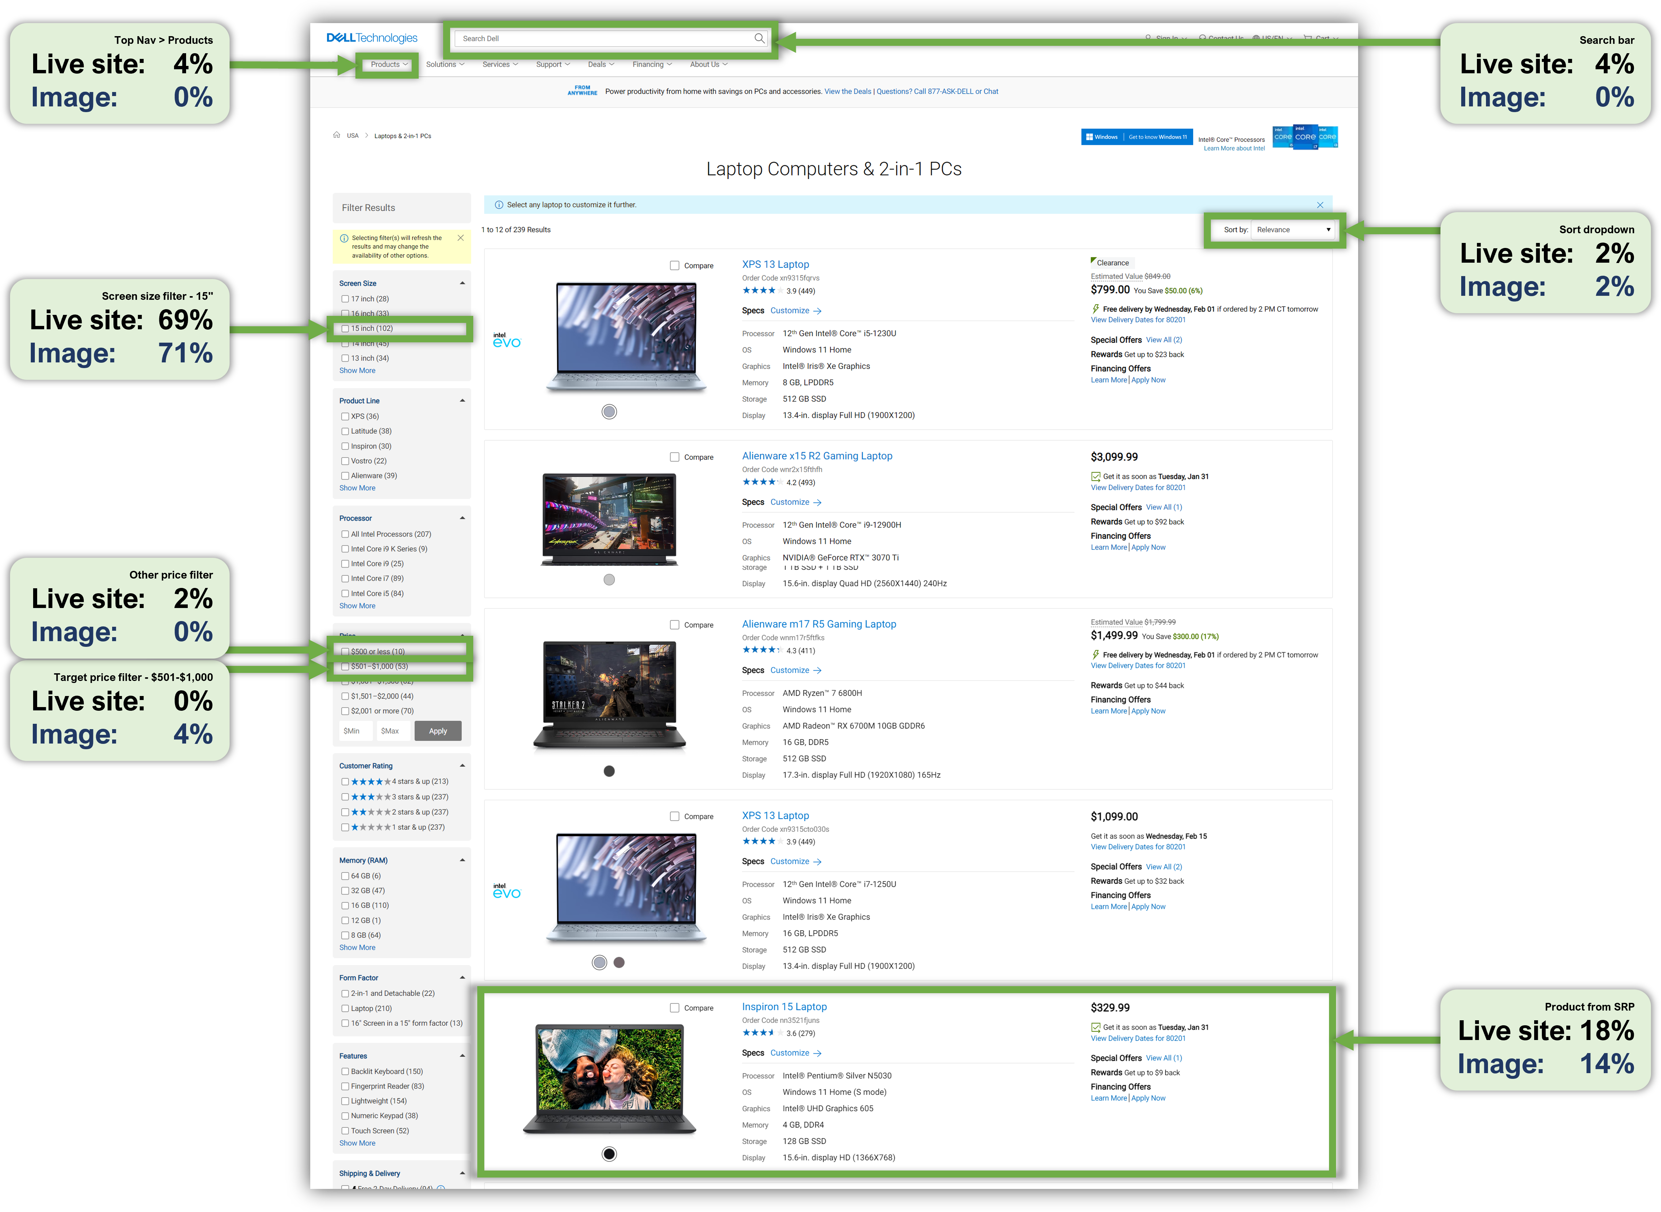Collapse the Screen Size filter section
The width and height of the screenshot is (1661, 1212).
[462, 283]
